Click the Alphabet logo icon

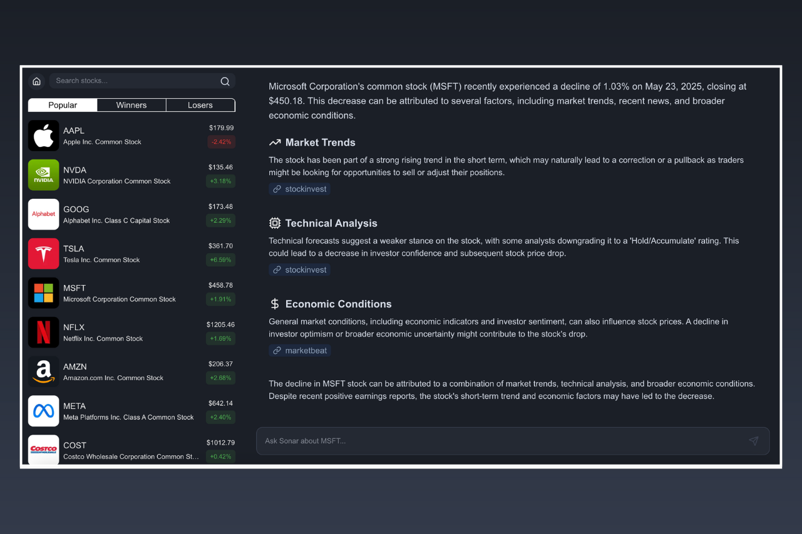[x=44, y=214]
